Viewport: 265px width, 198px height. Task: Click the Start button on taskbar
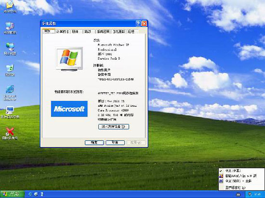point(12,194)
